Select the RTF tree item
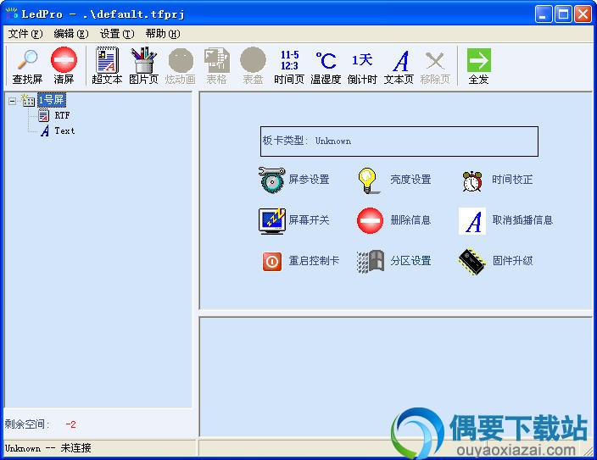This screenshot has width=597, height=460. point(62,115)
